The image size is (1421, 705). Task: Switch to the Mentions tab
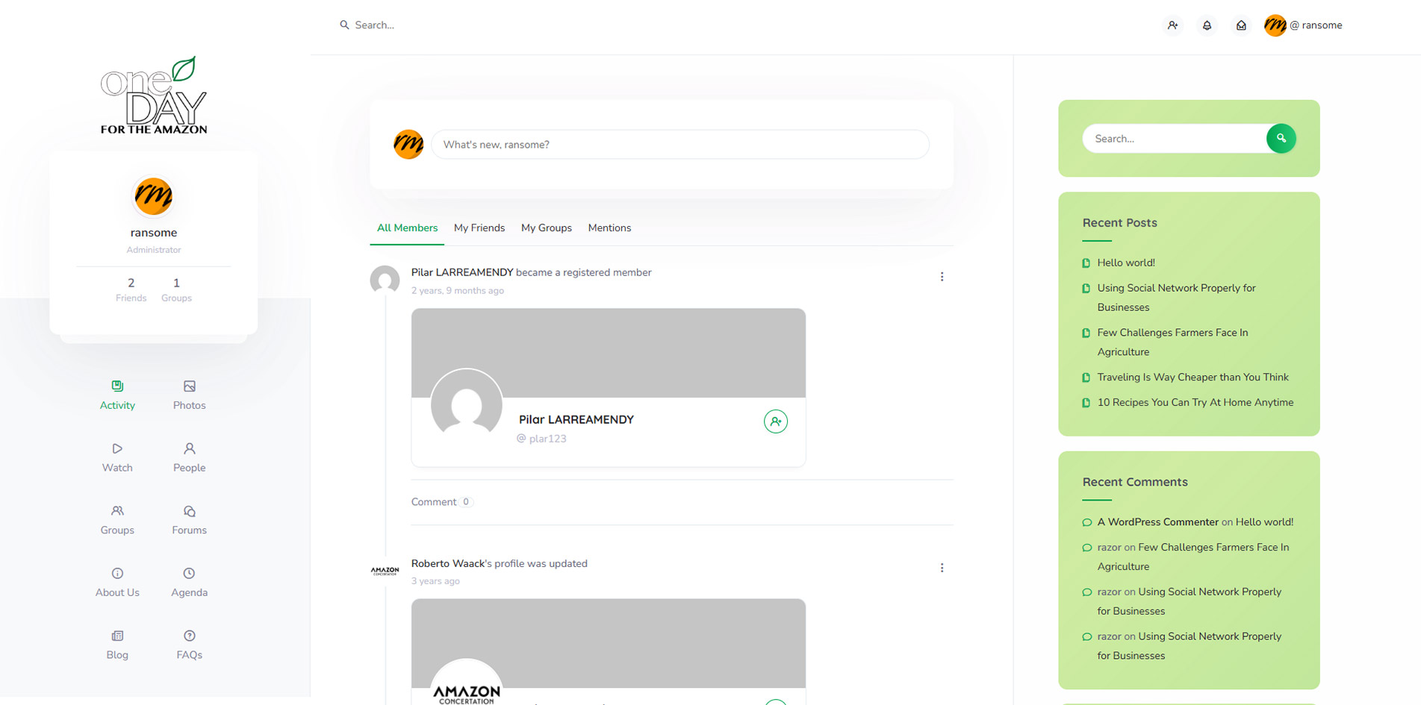tap(609, 228)
